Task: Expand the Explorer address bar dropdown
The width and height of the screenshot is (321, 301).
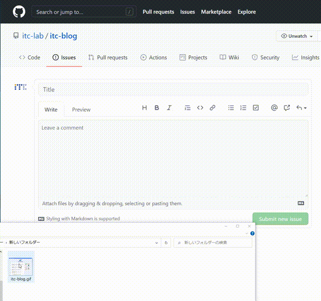Action: [x=156, y=243]
